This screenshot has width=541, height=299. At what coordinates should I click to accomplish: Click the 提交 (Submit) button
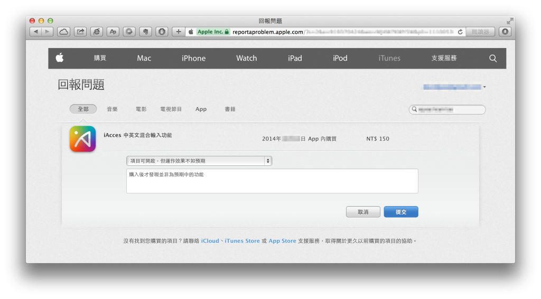[401, 212]
